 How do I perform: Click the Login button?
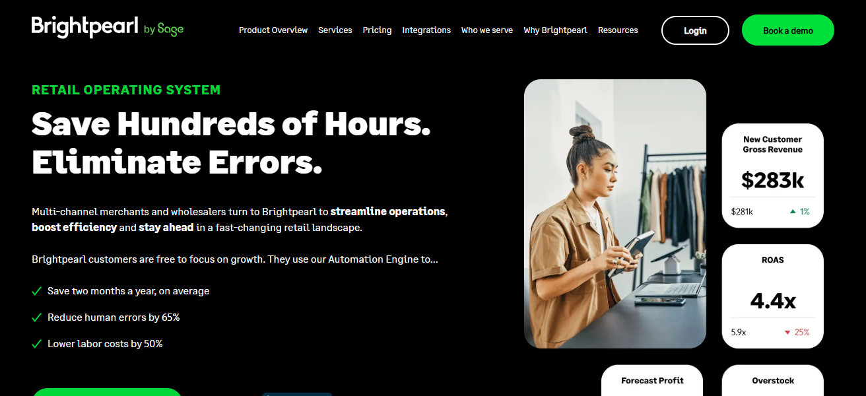(695, 30)
